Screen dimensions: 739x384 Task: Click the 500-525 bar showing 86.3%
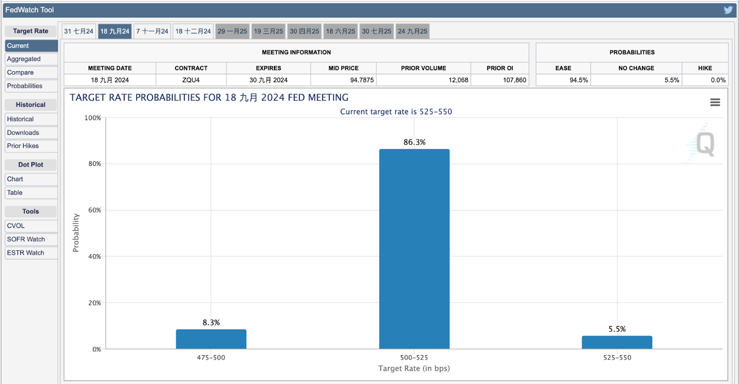(x=414, y=249)
